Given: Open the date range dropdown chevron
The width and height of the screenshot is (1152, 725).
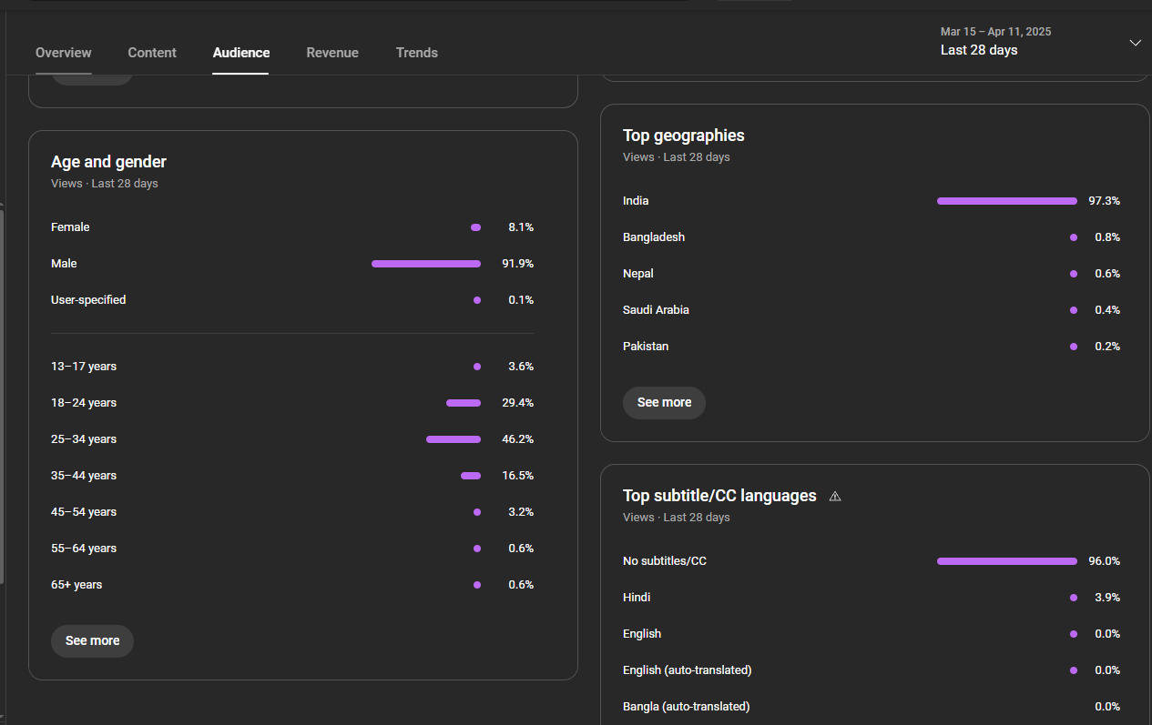Looking at the screenshot, I should click(x=1135, y=43).
